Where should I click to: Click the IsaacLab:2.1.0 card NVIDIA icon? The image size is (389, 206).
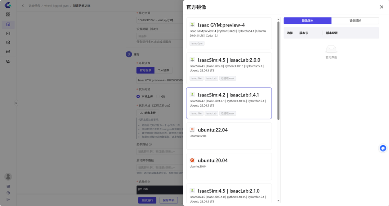point(192,191)
